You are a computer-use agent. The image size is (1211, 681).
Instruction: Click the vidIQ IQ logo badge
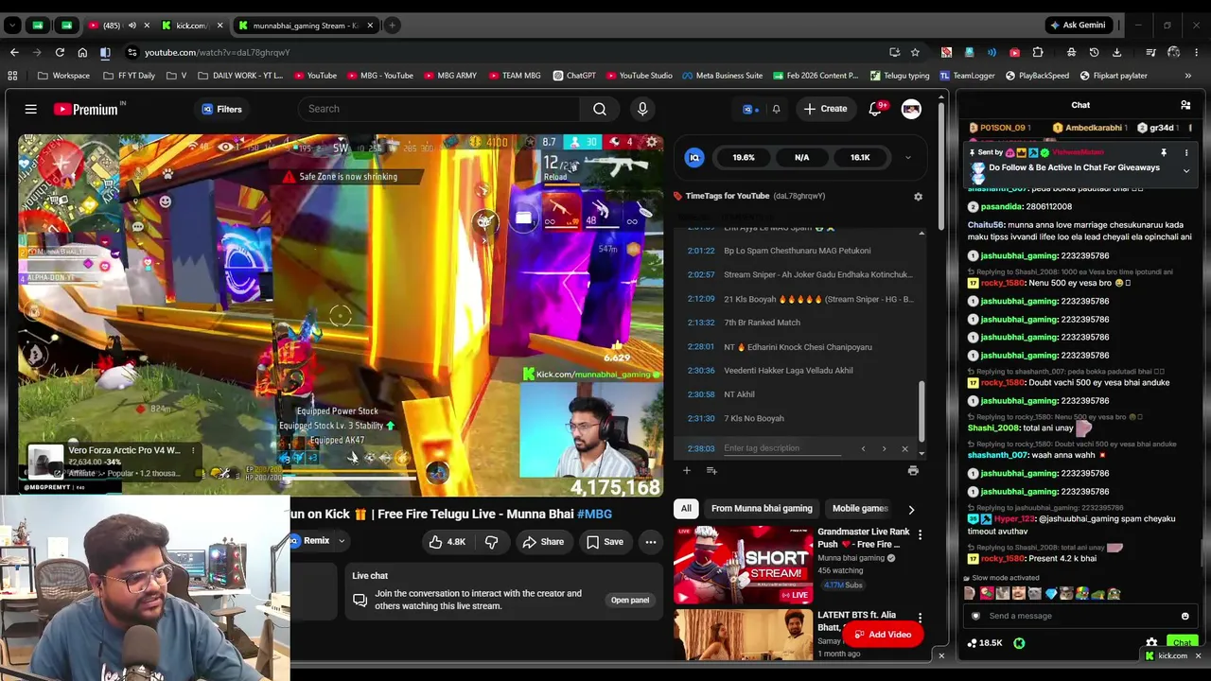(695, 158)
